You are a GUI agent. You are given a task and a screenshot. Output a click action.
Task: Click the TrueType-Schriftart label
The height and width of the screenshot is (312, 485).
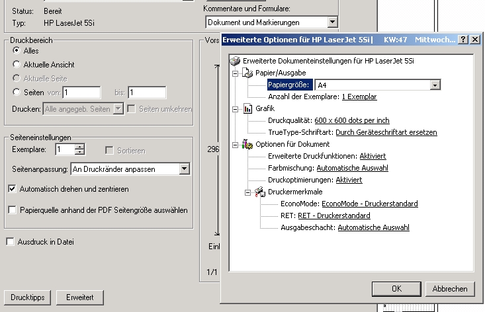pos(300,132)
